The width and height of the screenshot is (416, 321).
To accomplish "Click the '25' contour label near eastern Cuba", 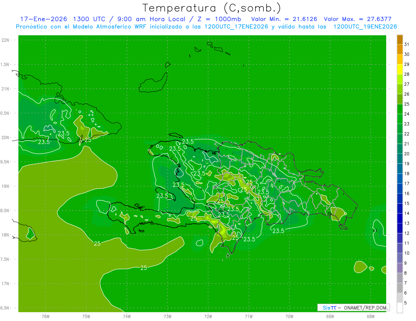I will point(88,140).
